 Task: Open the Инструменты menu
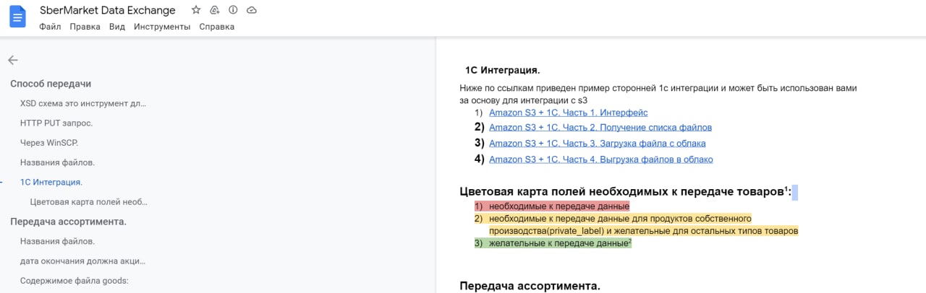[x=162, y=27]
